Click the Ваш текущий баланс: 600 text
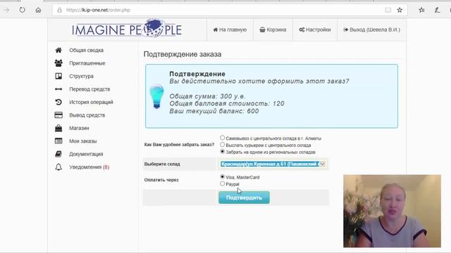This screenshot has width=451, height=253. 214,111
